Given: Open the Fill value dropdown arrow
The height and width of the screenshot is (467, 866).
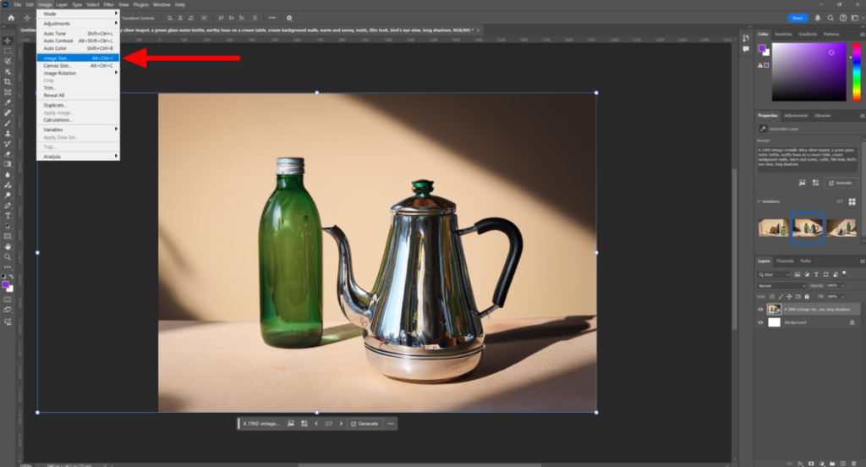Looking at the screenshot, I should 842,297.
